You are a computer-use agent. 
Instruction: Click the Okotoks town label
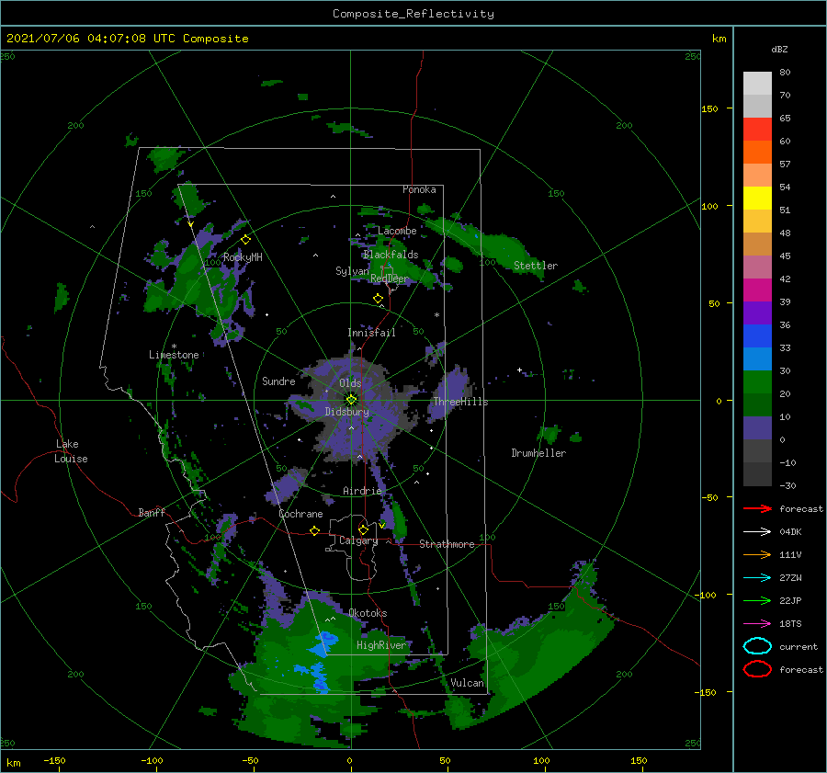(x=368, y=613)
